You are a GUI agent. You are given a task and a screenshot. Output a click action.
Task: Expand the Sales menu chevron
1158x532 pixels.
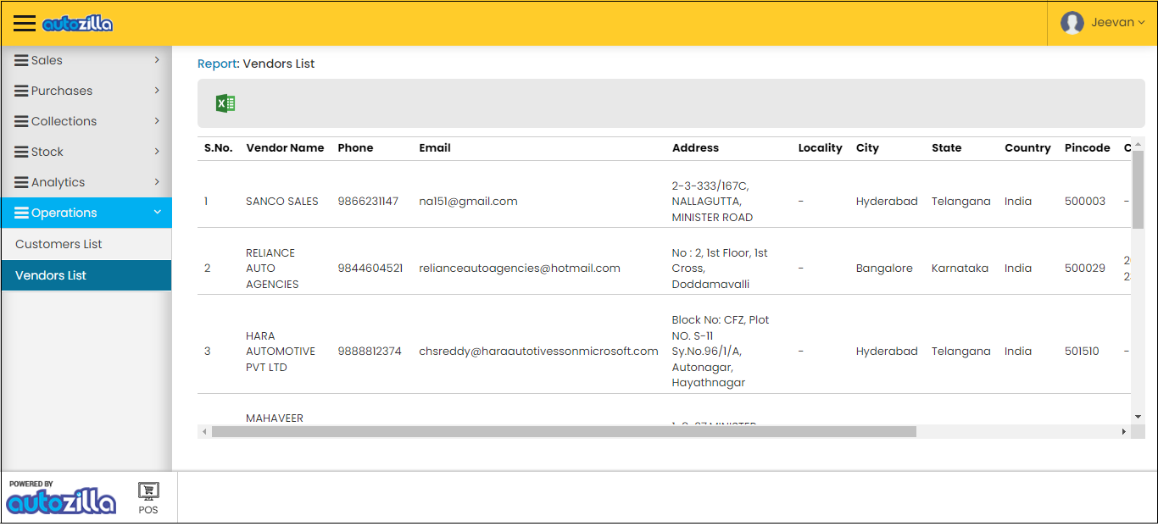coord(157,60)
